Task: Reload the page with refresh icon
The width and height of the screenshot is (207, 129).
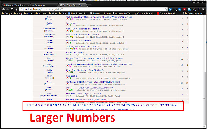Action: point(12,9)
